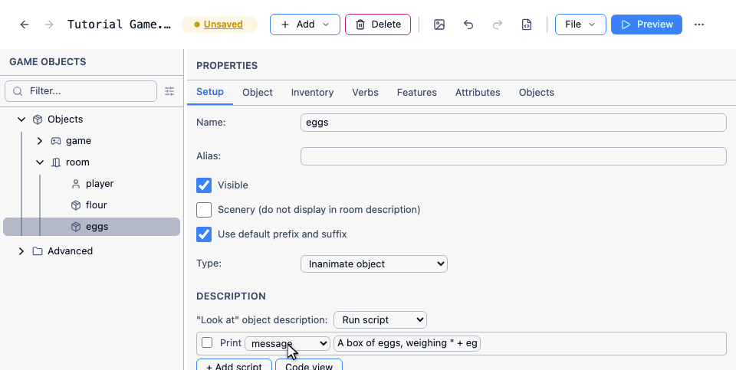This screenshot has width=736, height=370.
Task: Uncheck the Visible checkbox
Action: (204, 185)
